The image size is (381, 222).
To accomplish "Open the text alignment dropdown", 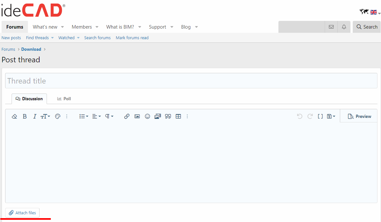I will [x=96, y=116].
